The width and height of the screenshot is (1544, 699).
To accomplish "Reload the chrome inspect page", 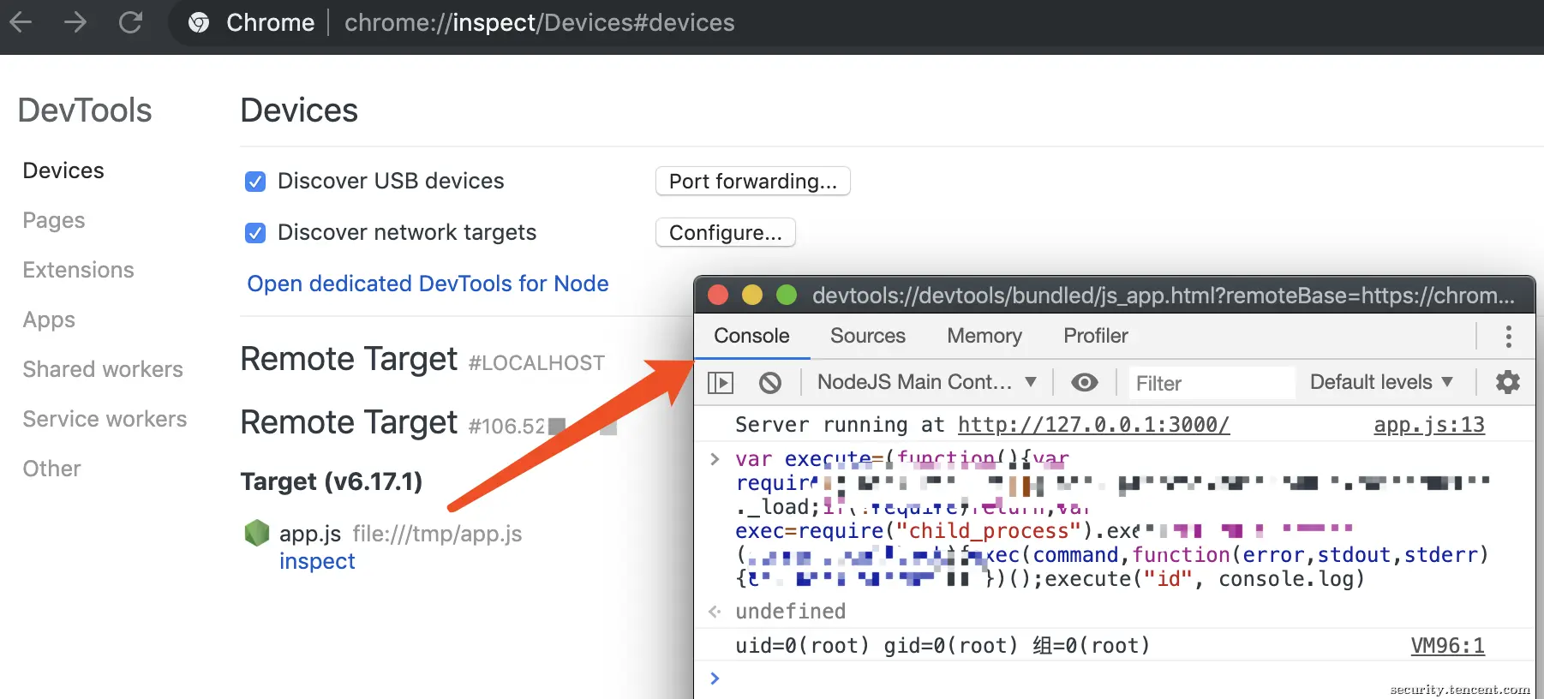I will click(130, 22).
